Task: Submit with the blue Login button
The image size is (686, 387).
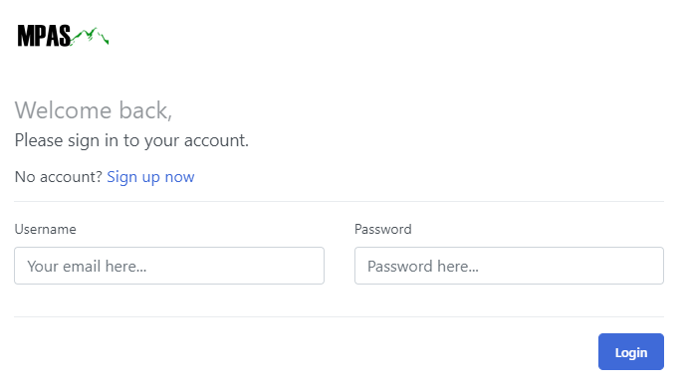Action: [x=631, y=351]
